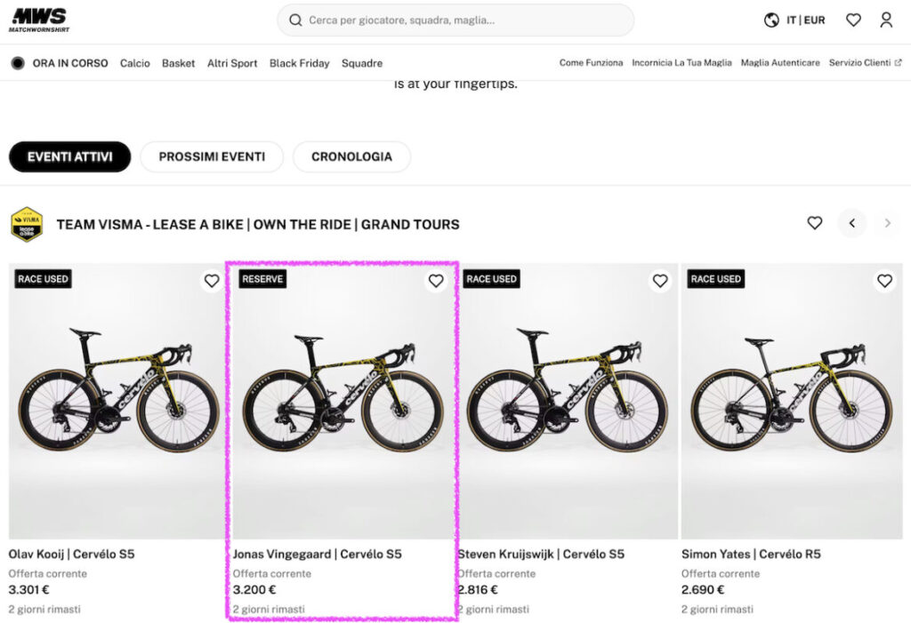Select the Cronologia tab
This screenshot has width=911, height=623.
pos(351,156)
